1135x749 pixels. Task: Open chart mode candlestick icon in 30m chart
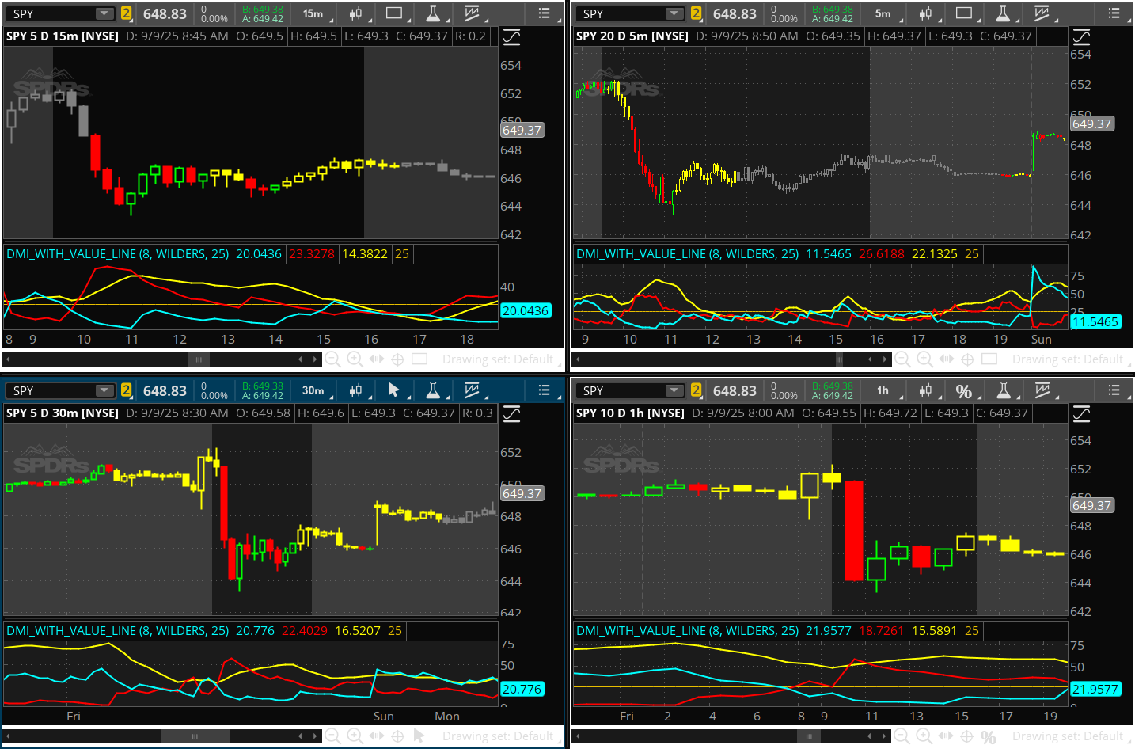pyautogui.click(x=356, y=390)
